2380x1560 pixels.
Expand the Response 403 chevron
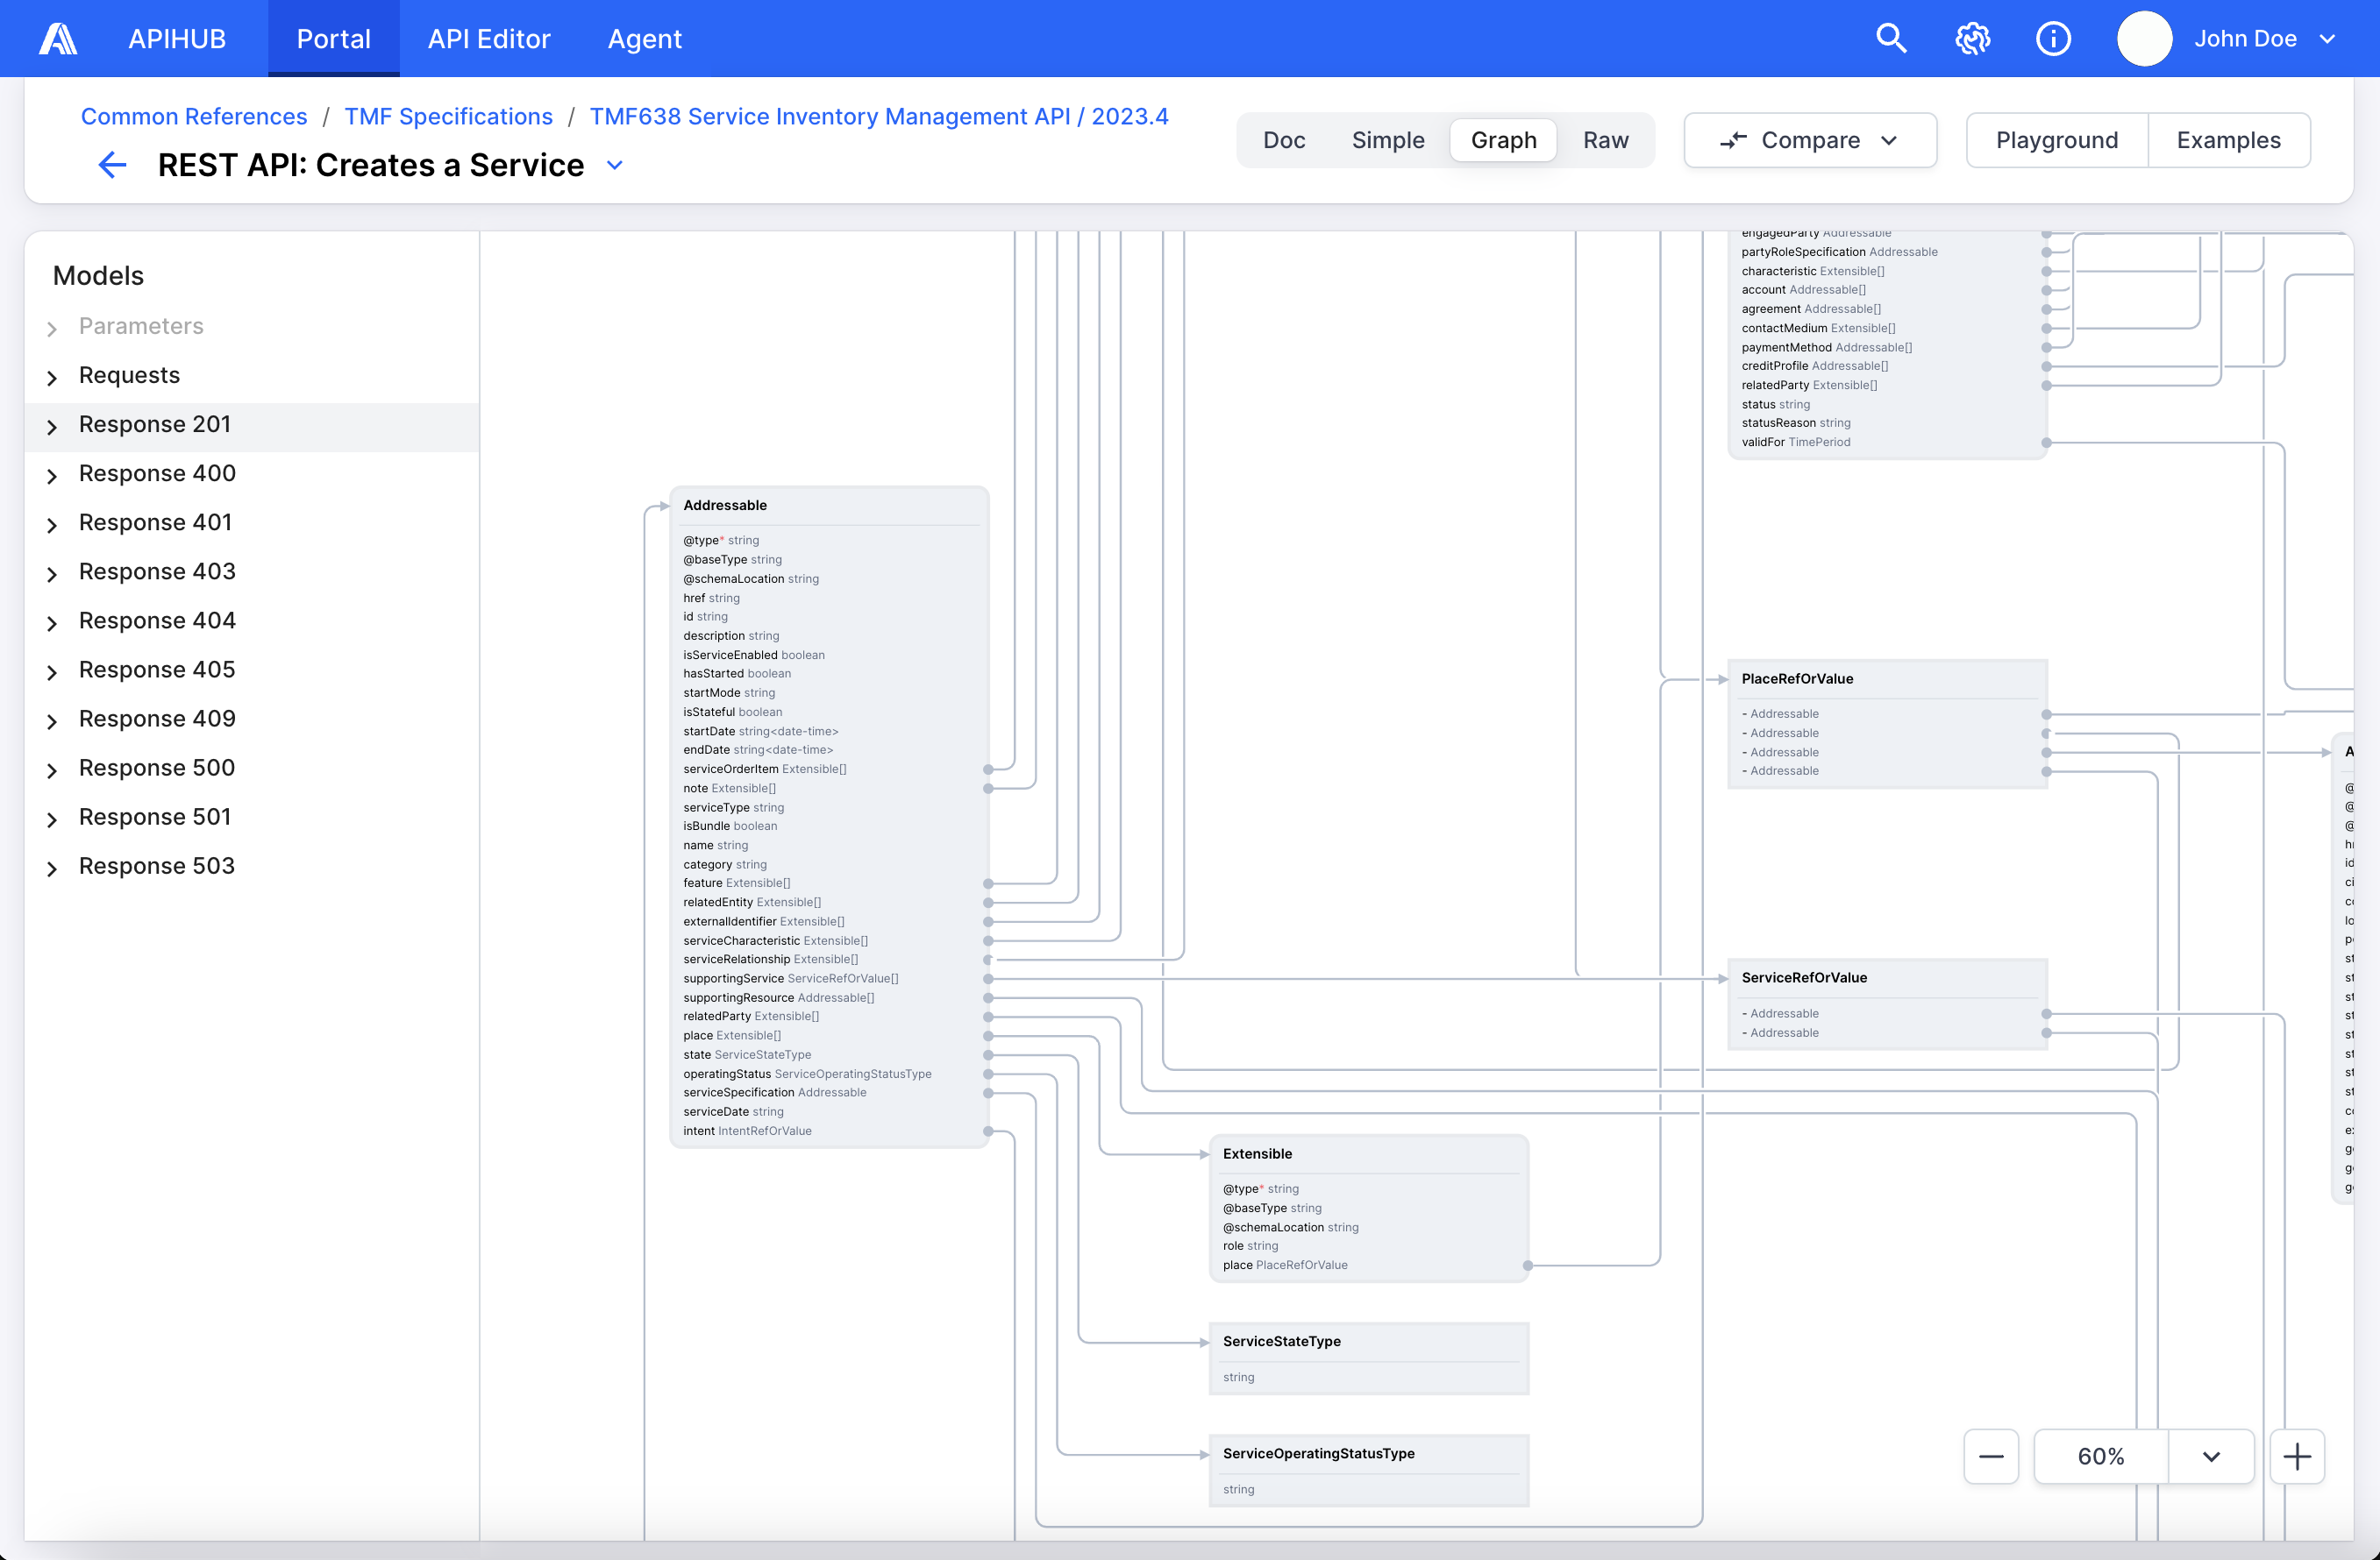tap(52, 574)
